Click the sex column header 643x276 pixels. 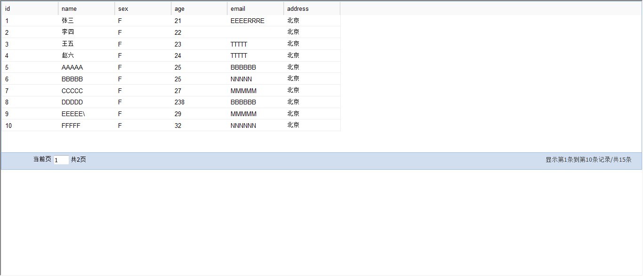(x=143, y=8)
